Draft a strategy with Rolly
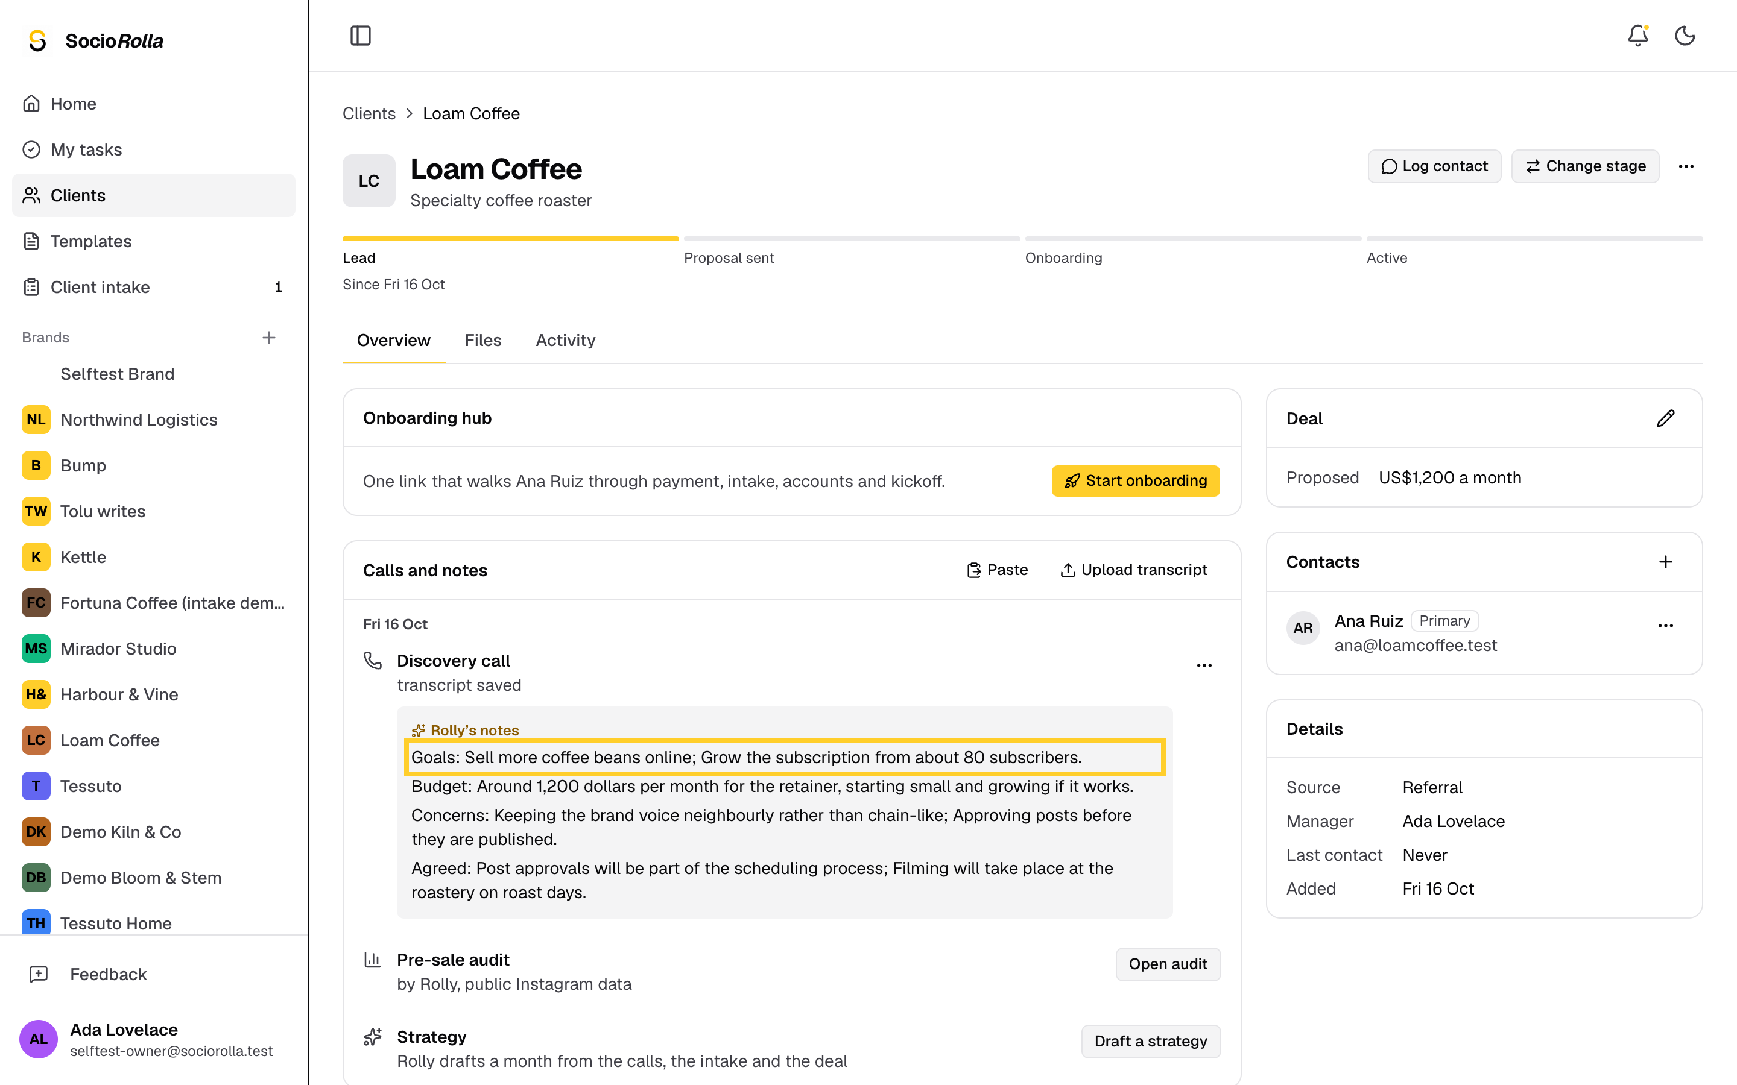1737x1085 pixels. (1150, 1041)
